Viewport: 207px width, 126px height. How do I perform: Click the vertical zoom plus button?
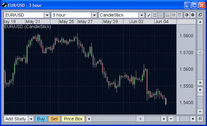tap(200, 90)
